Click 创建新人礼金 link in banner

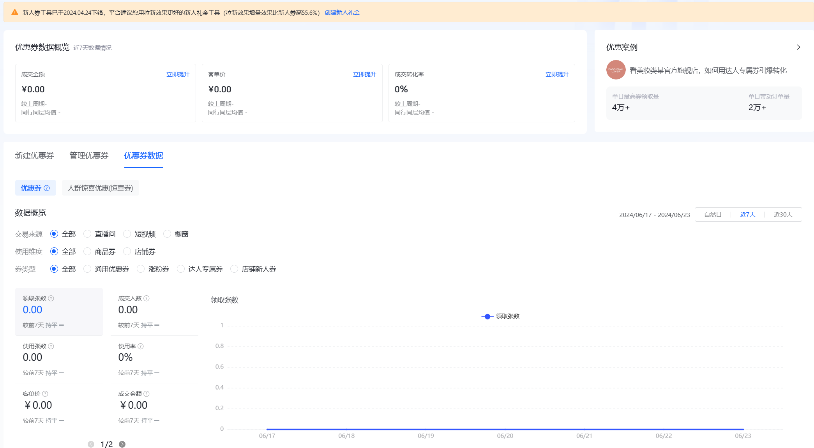click(342, 12)
